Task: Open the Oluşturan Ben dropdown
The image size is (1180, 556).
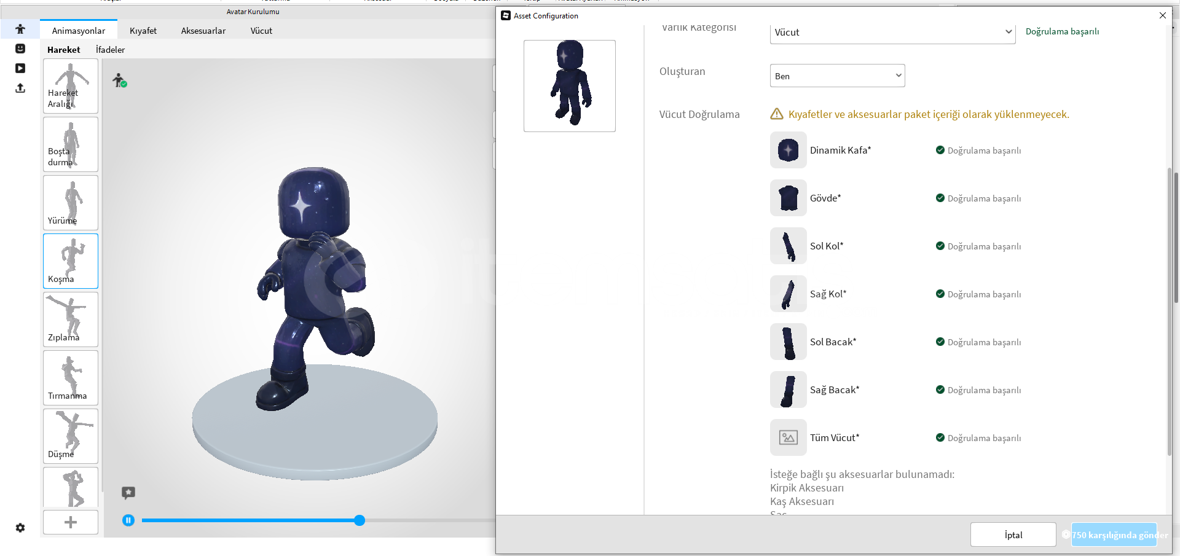Action: [x=837, y=76]
